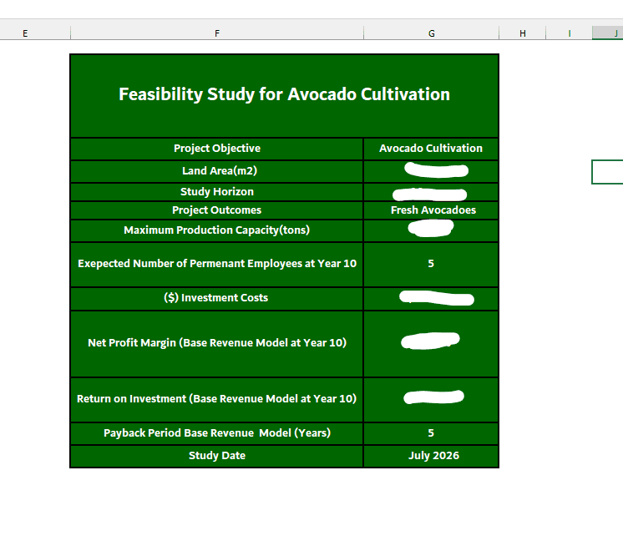Click the 'Feasibility Study for Avocado Cultivation' title

point(284,95)
